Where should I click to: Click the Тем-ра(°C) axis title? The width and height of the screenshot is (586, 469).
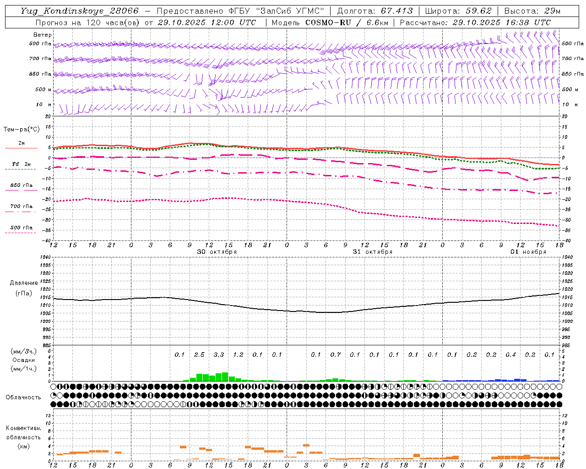[x=22, y=129]
